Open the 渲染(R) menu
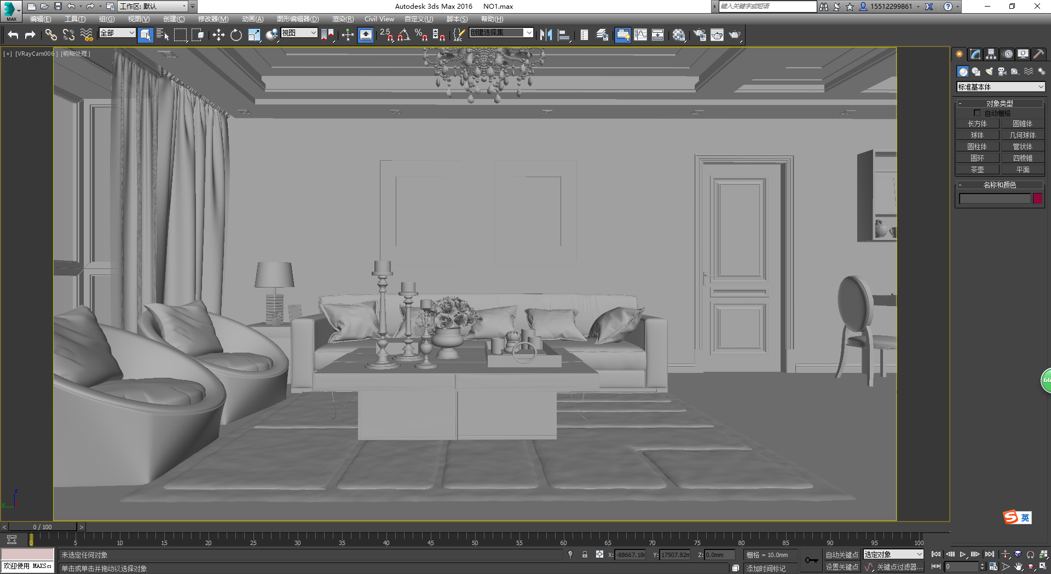Viewport: 1051px width, 574px height. 343,19
